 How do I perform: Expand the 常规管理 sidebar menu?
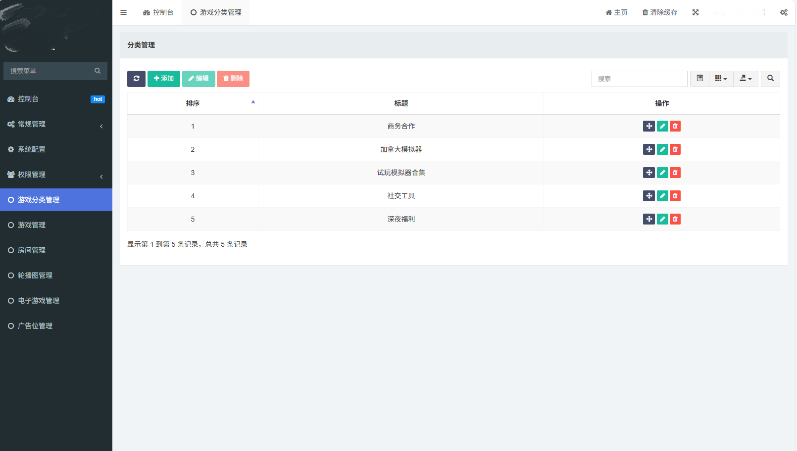[55, 124]
